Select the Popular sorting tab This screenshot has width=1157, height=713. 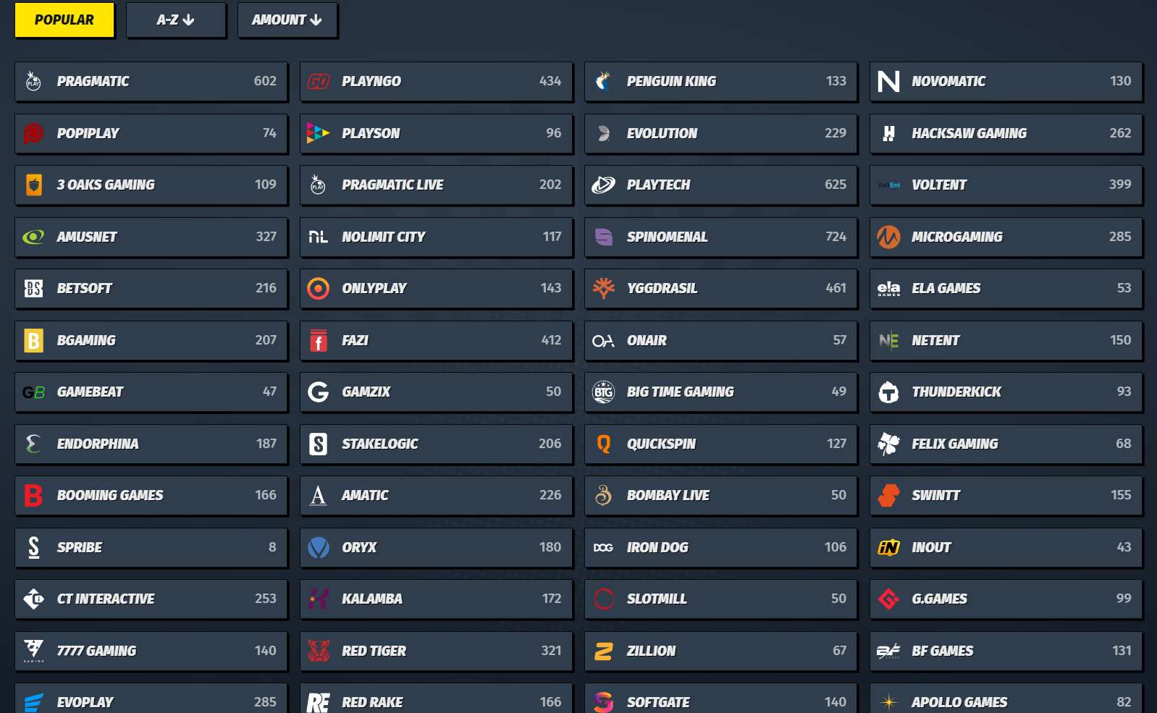[64, 20]
